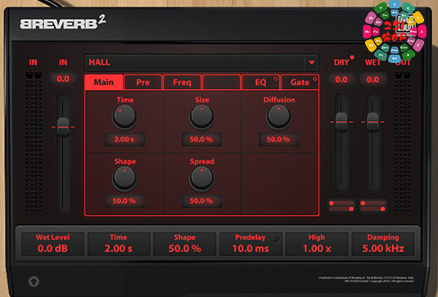Click the DRY label text

(x=341, y=62)
